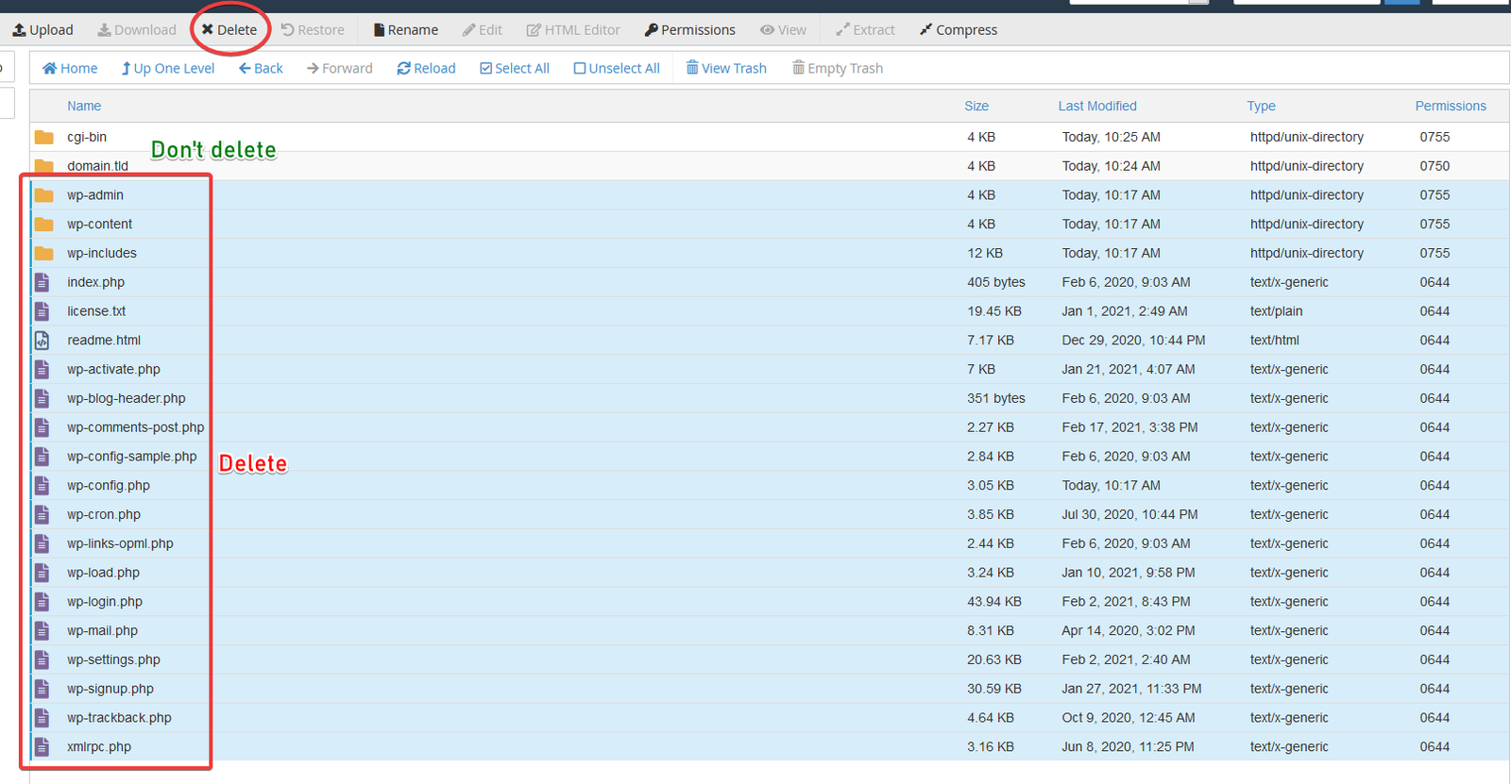Sort by Type column header

pyautogui.click(x=1261, y=106)
